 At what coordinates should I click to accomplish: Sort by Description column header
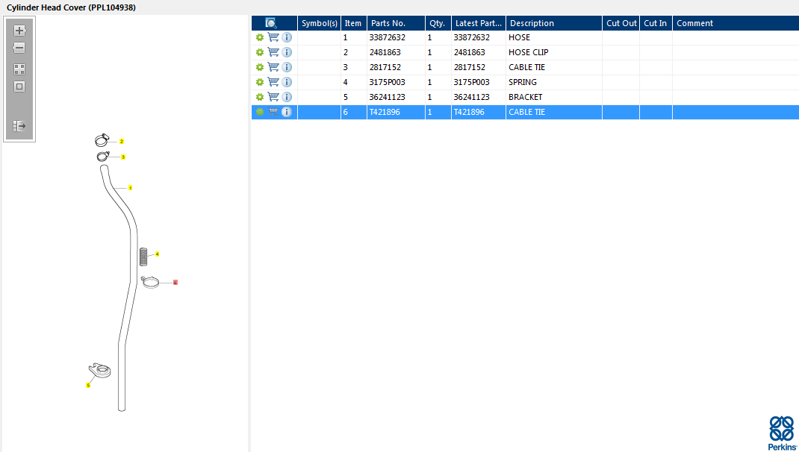coord(554,23)
